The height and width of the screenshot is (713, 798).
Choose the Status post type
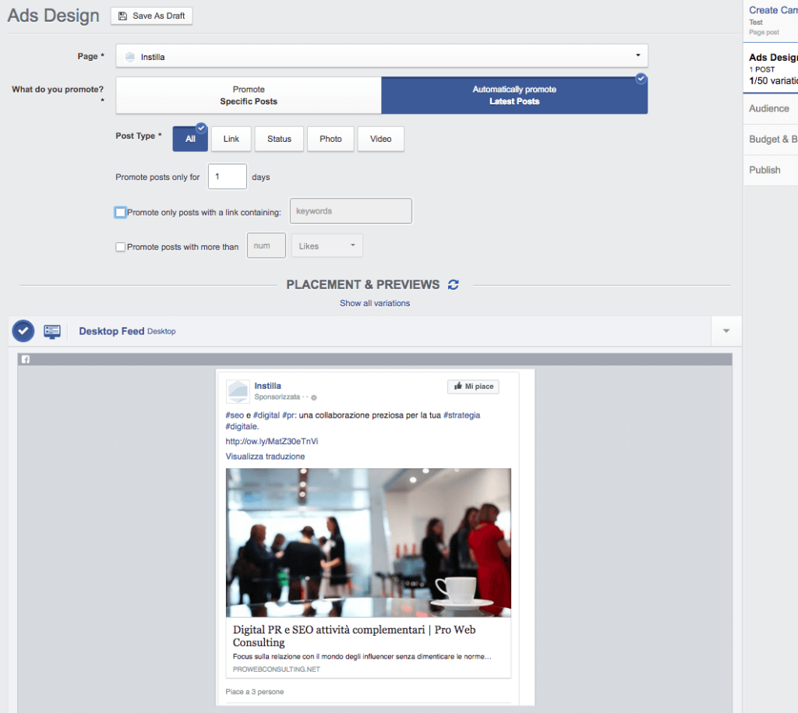coord(280,139)
